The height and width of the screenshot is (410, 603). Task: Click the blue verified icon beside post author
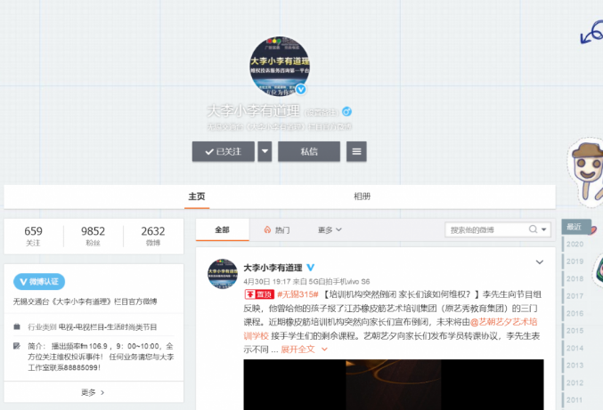[x=311, y=267]
